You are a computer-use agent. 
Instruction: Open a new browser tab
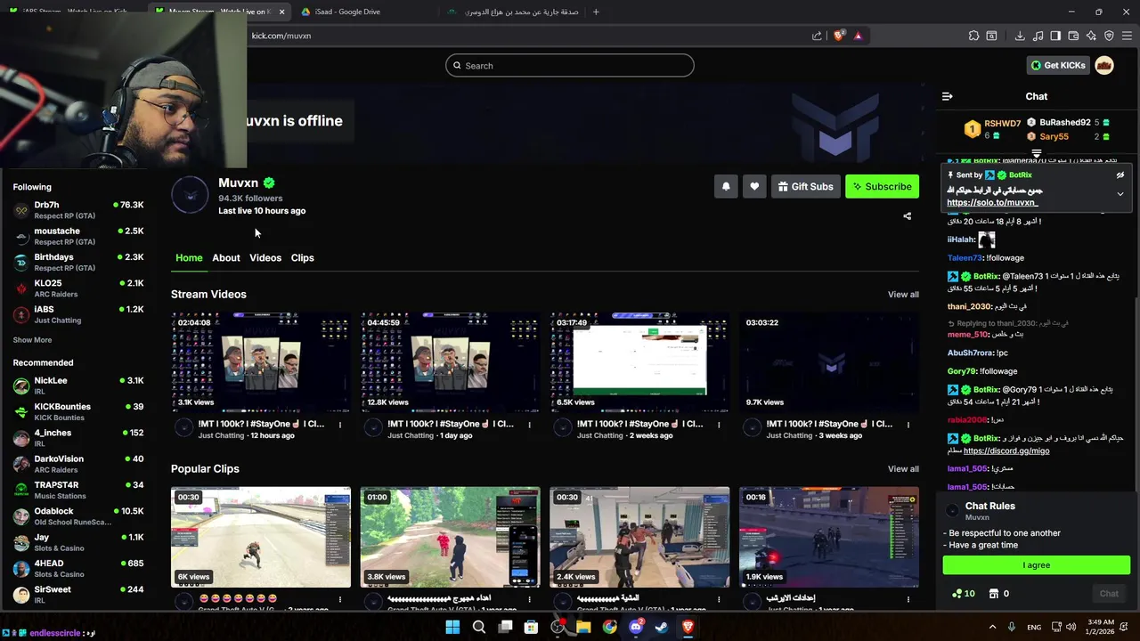[596, 12]
